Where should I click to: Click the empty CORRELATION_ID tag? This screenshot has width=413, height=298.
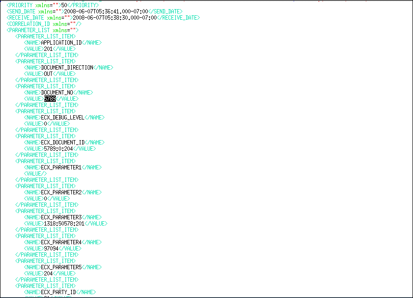[44, 24]
